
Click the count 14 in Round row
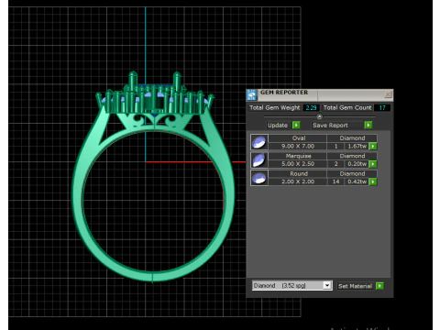click(335, 181)
